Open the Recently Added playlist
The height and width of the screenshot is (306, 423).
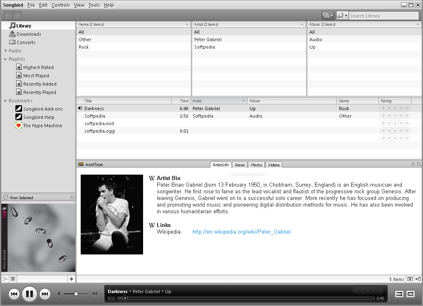tap(36, 84)
